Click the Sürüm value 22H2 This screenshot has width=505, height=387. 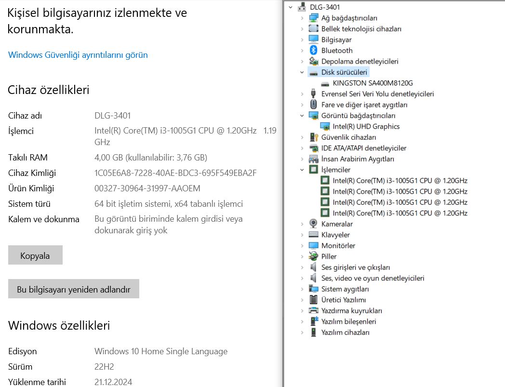coord(104,367)
